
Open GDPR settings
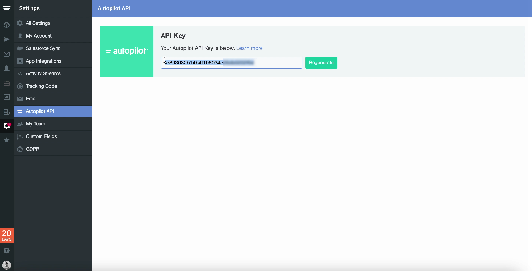tap(53, 149)
